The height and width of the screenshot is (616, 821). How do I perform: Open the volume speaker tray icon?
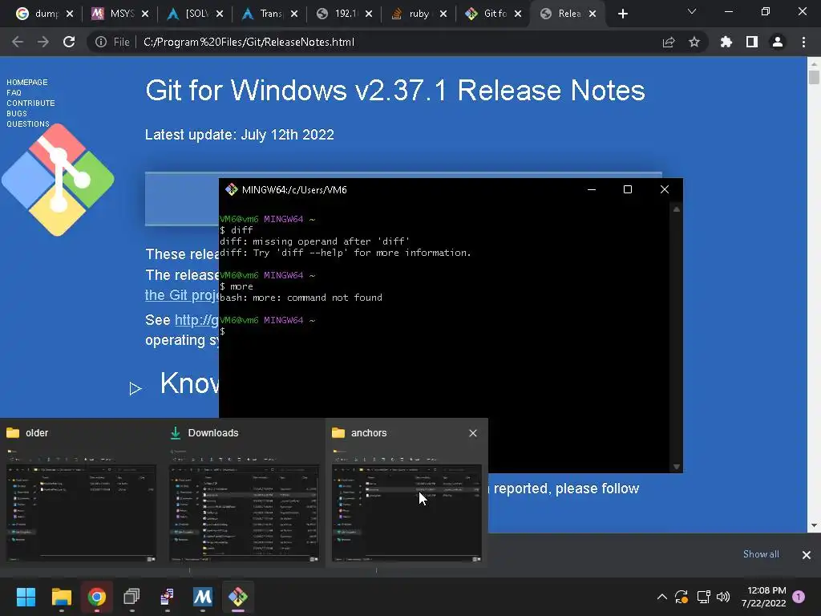723,597
